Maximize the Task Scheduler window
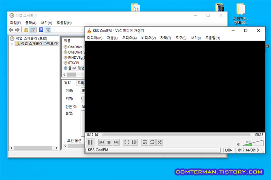 pos(208,15)
